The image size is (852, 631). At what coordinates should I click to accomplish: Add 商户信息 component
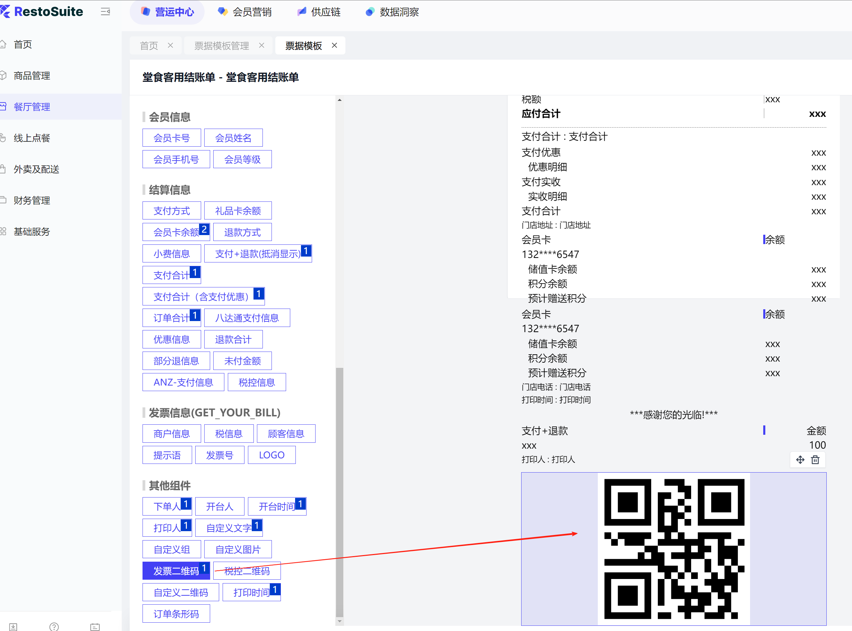click(172, 433)
